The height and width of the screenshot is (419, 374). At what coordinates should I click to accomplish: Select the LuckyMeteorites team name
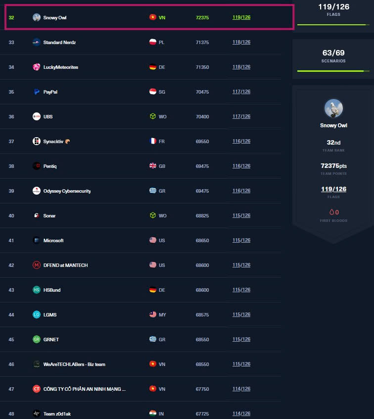point(61,67)
